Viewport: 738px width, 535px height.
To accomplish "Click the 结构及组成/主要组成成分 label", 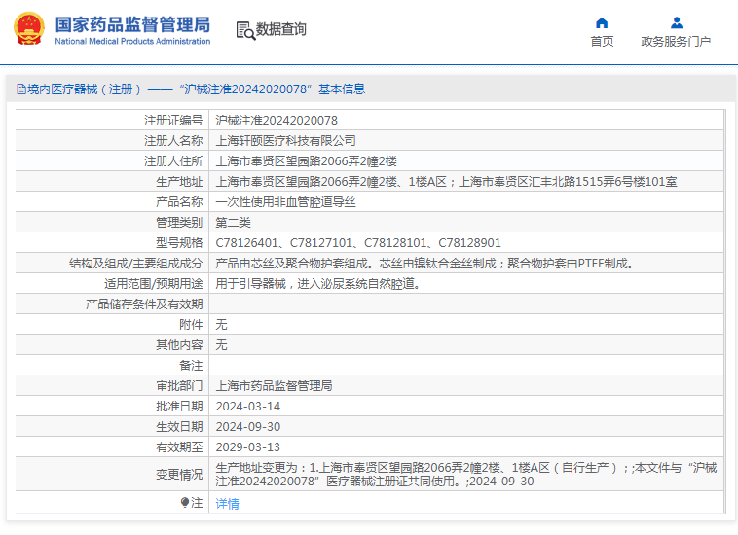I will (135, 264).
